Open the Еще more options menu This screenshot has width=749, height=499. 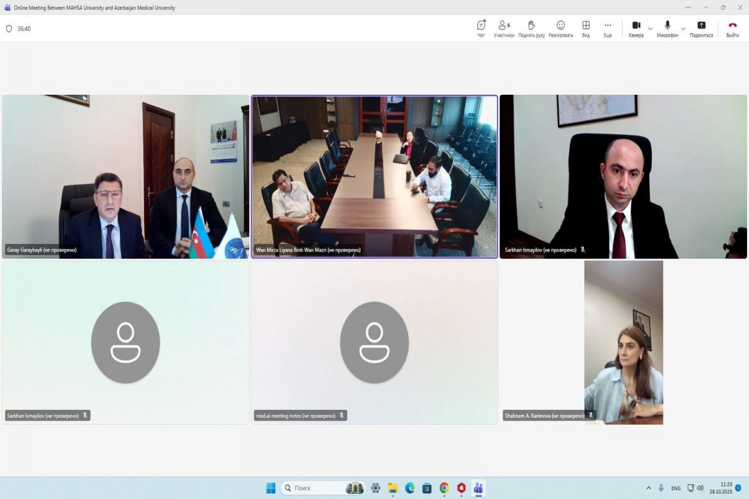(607, 28)
